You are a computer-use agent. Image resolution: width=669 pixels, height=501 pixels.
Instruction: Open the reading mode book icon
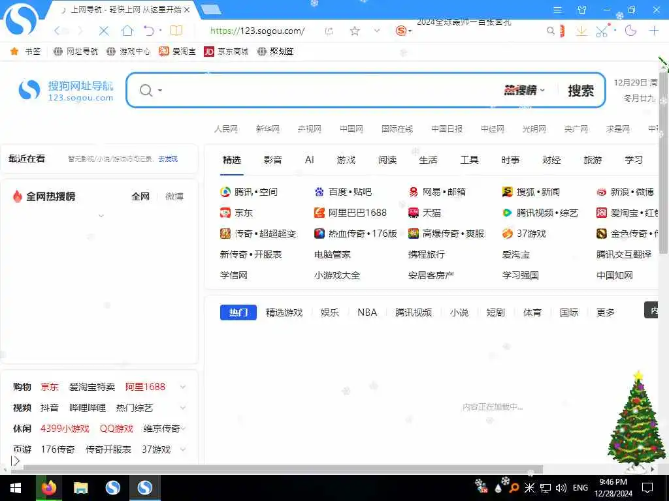click(176, 30)
